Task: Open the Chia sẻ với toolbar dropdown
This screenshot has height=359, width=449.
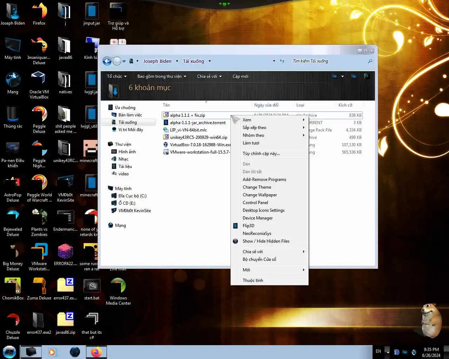Action: [209, 76]
